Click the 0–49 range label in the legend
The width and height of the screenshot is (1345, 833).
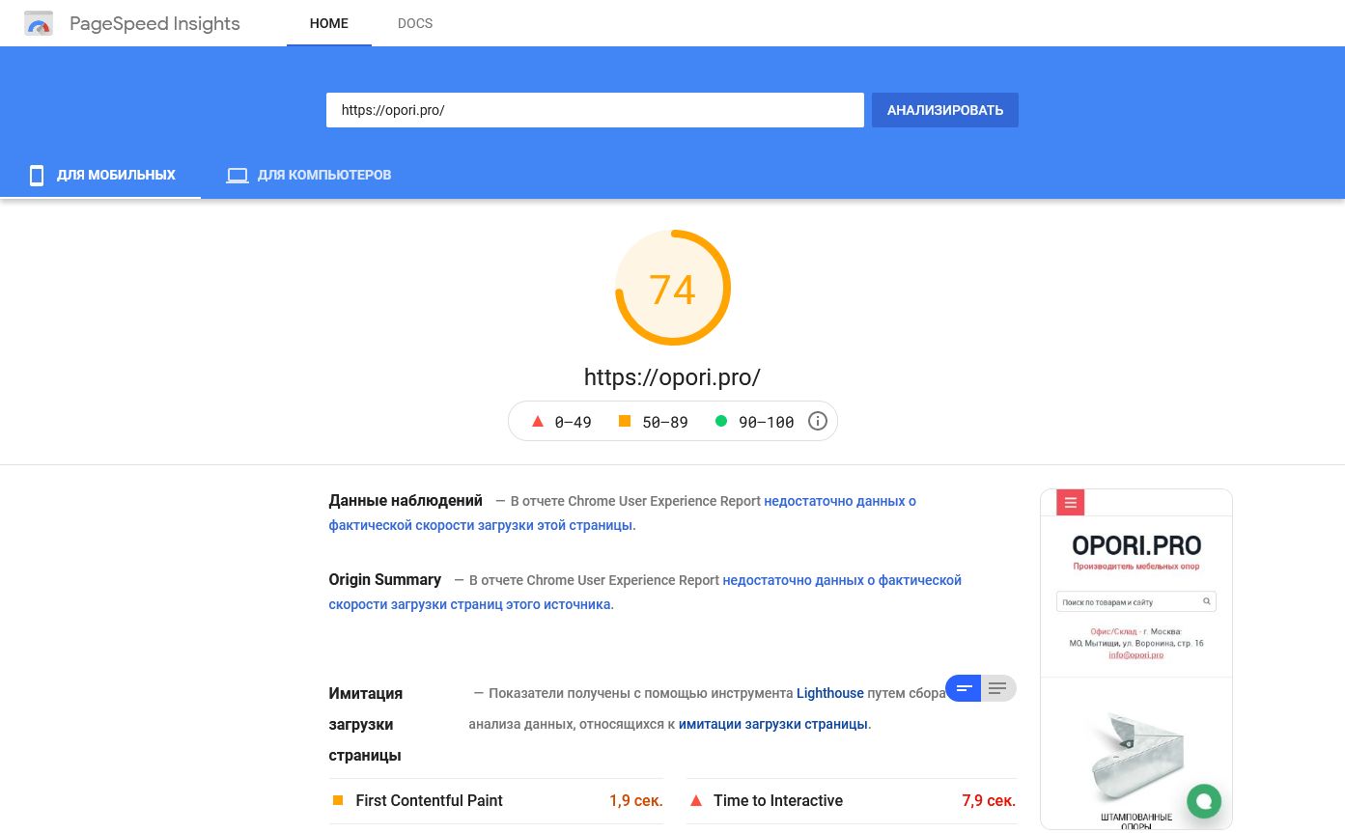pyautogui.click(x=574, y=422)
